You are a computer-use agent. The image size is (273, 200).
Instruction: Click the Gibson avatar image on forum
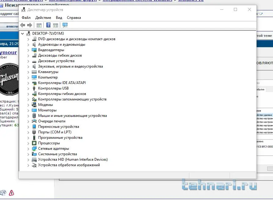pyautogui.click(x=9, y=79)
